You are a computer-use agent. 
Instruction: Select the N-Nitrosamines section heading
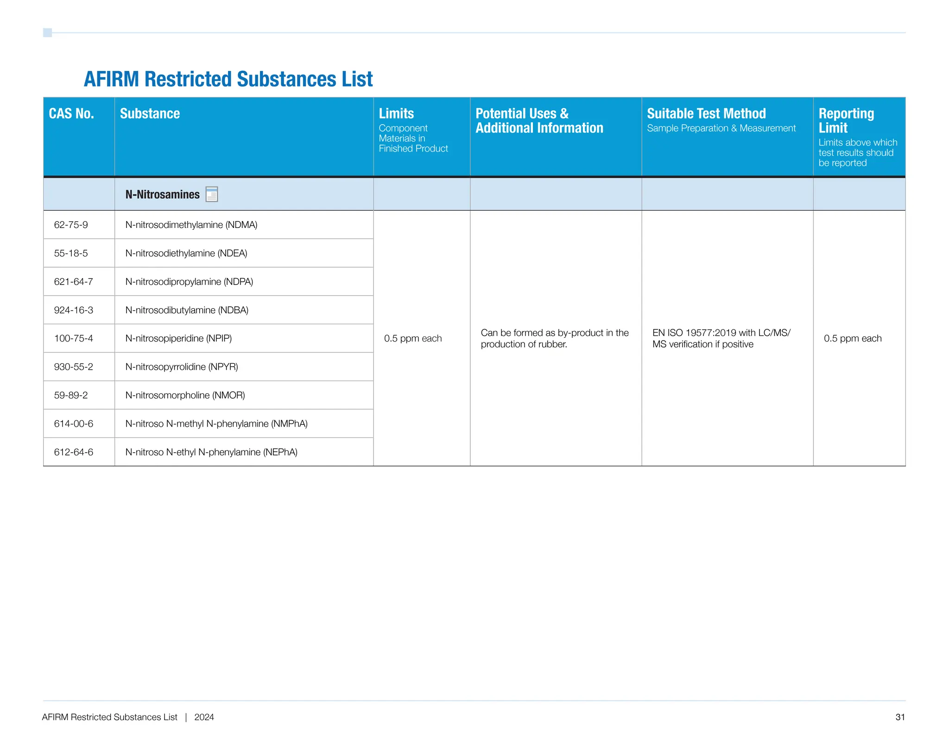(x=162, y=195)
